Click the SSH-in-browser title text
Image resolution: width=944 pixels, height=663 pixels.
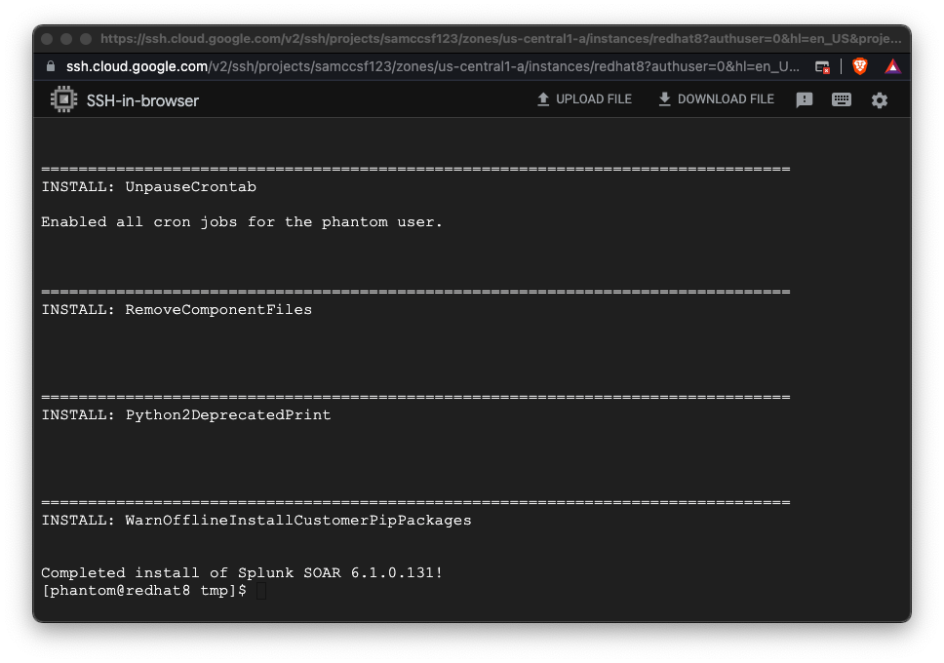click(x=142, y=100)
